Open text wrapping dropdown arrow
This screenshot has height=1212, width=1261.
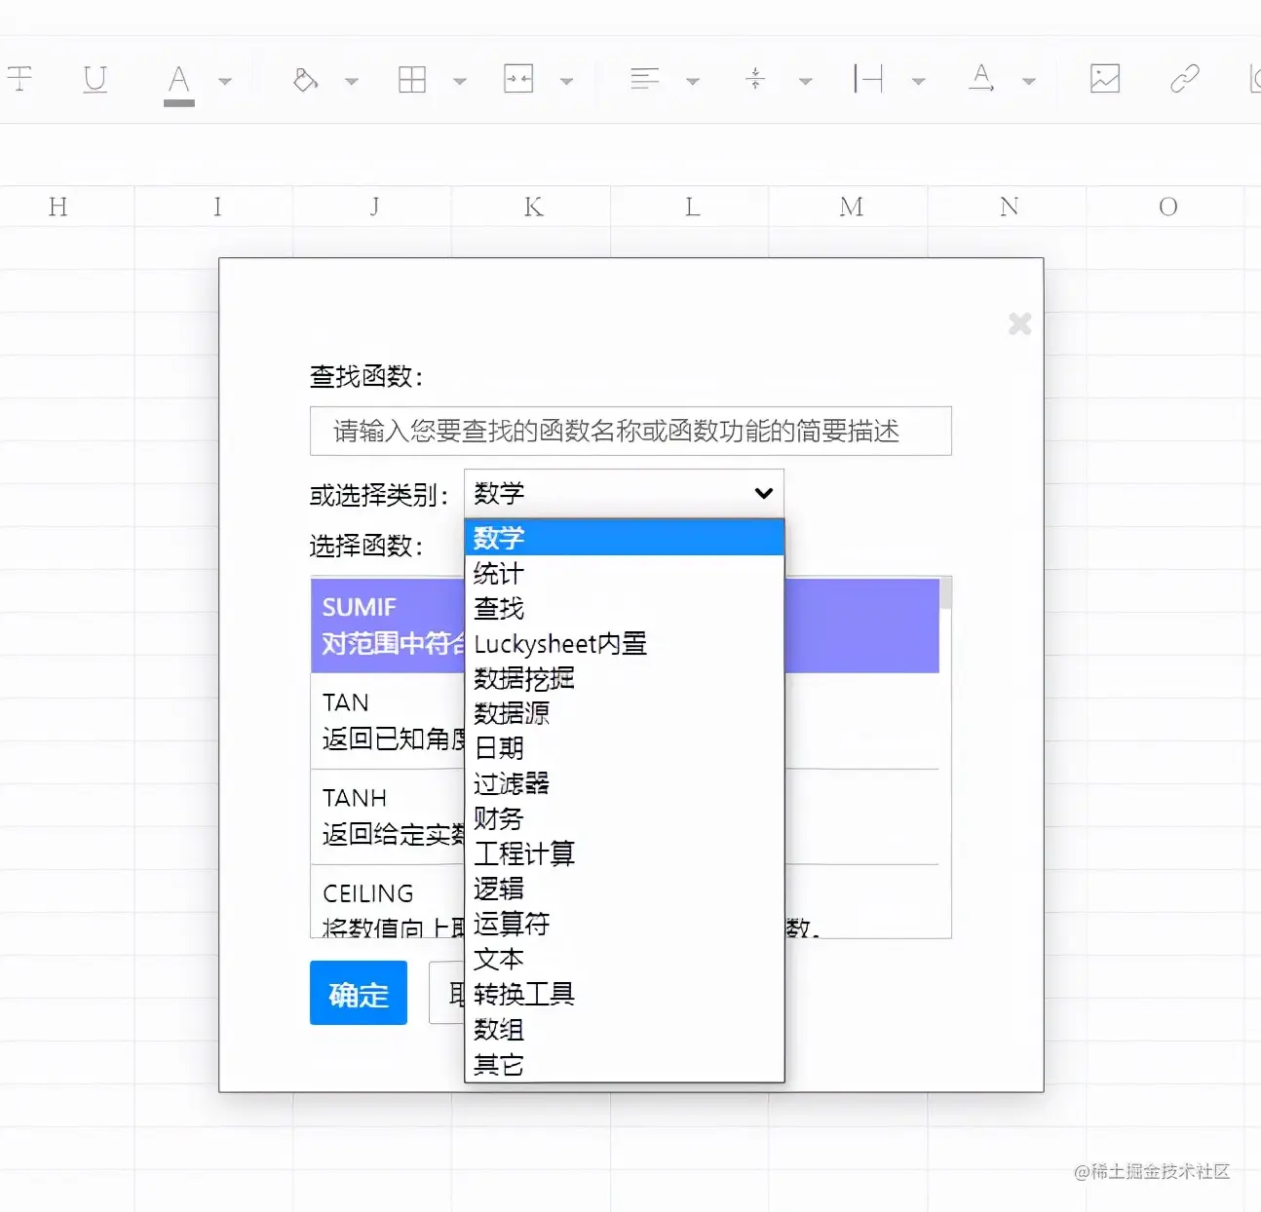[x=918, y=82]
